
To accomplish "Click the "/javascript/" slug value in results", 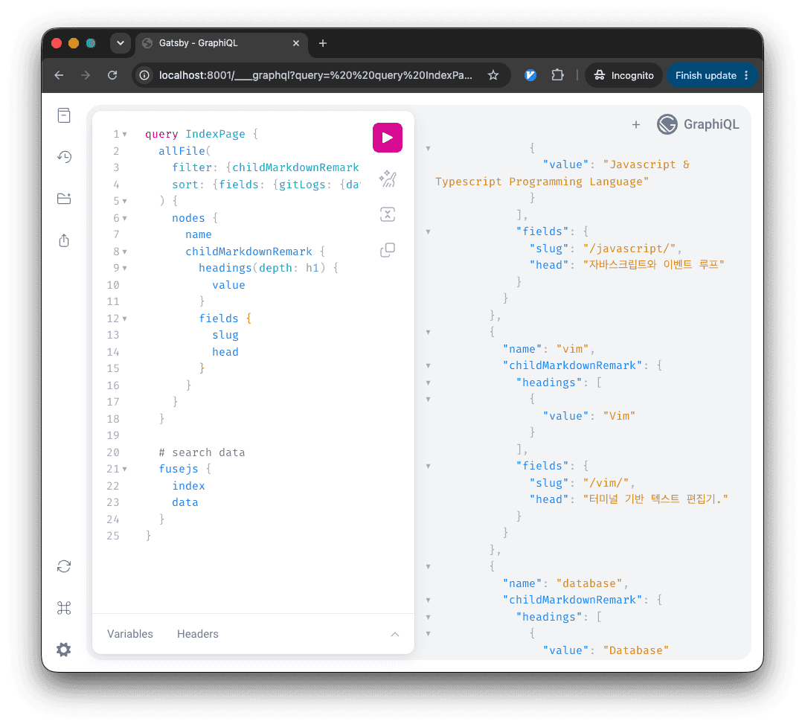I will tap(629, 249).
